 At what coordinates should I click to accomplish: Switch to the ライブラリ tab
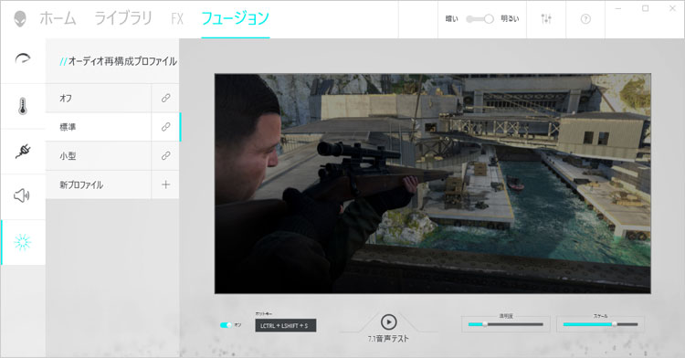click(123, 19)
